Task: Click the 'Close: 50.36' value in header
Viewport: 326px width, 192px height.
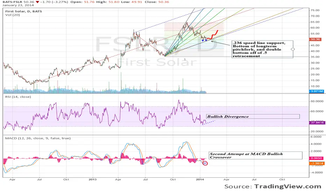Action: pos(157,2)
